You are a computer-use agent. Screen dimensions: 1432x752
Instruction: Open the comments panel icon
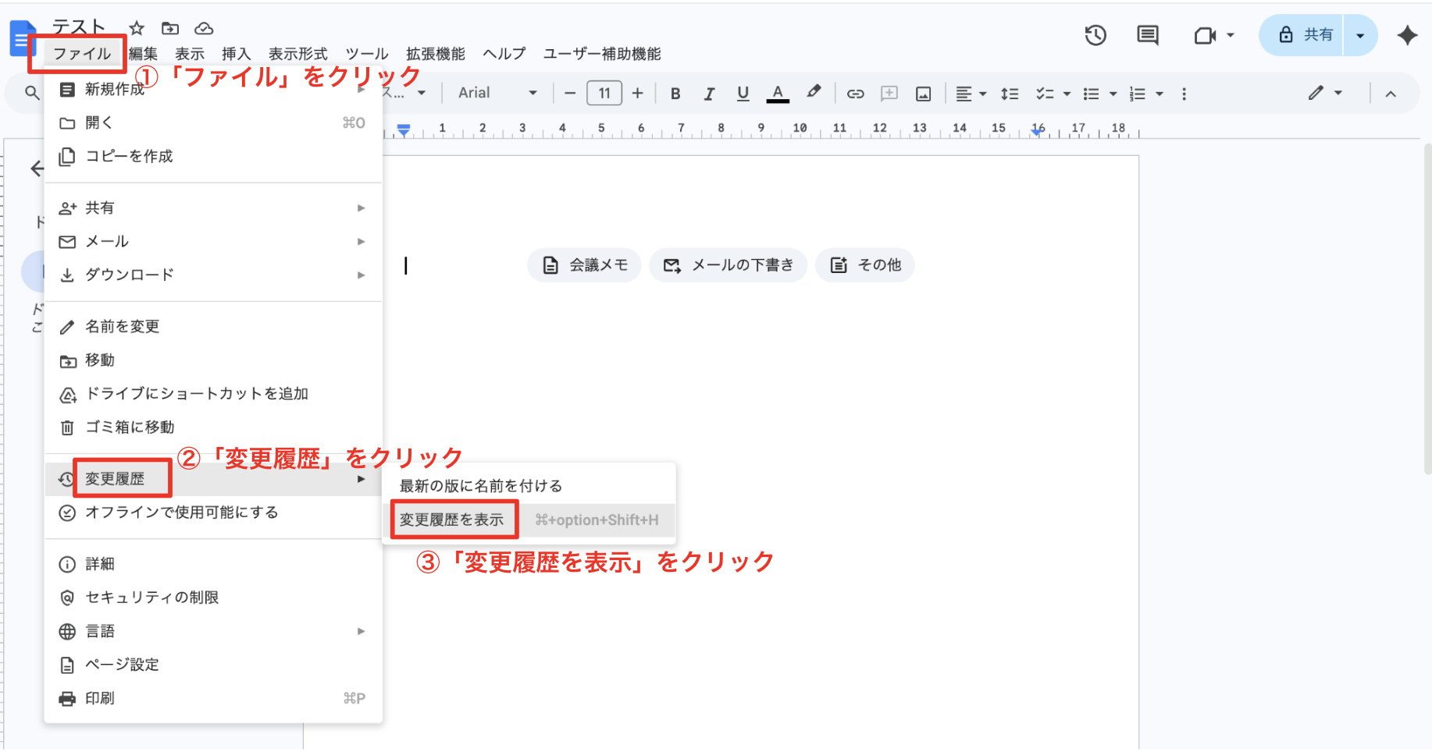click(x=1147, y=35)
